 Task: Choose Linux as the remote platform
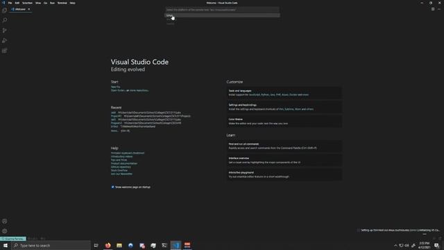222,15
